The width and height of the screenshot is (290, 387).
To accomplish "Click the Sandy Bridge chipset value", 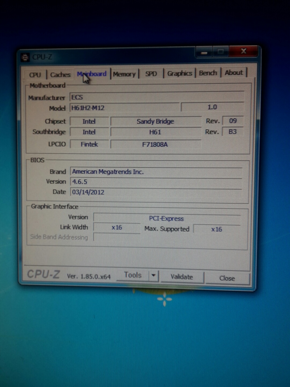I will [x=155, y=121].
